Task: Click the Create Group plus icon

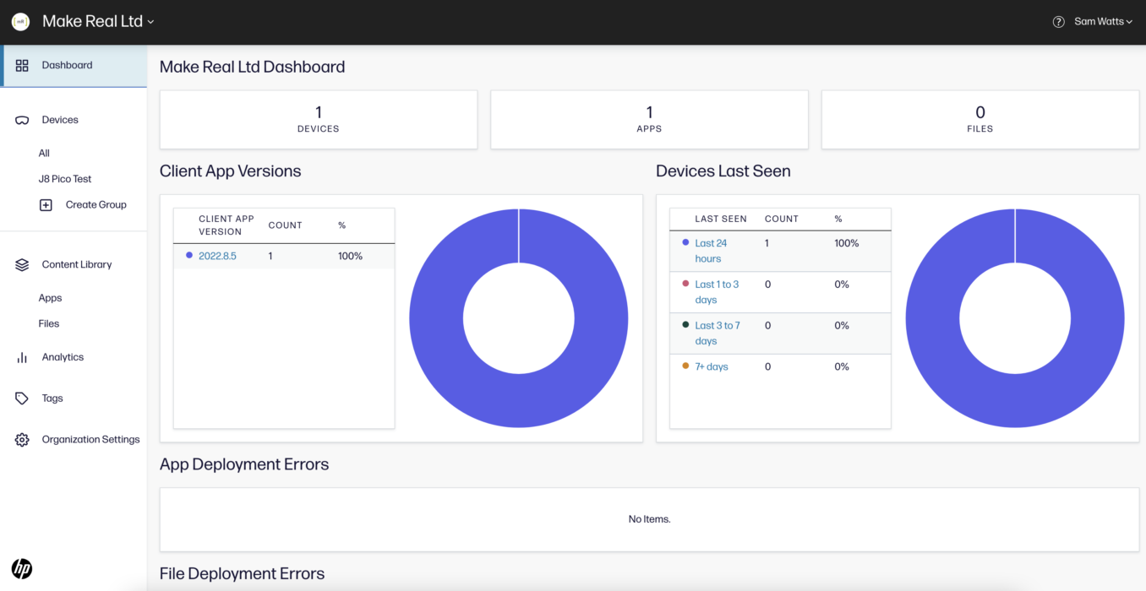Action: pos(46,203)
